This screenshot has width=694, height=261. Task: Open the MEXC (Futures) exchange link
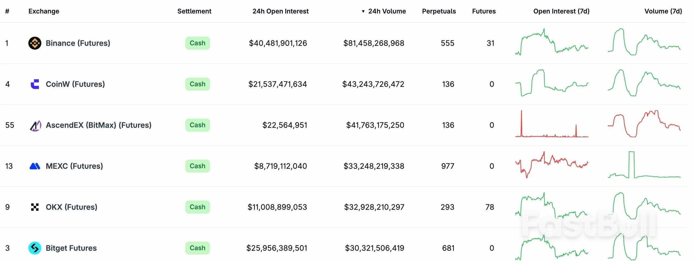[74, 166]
